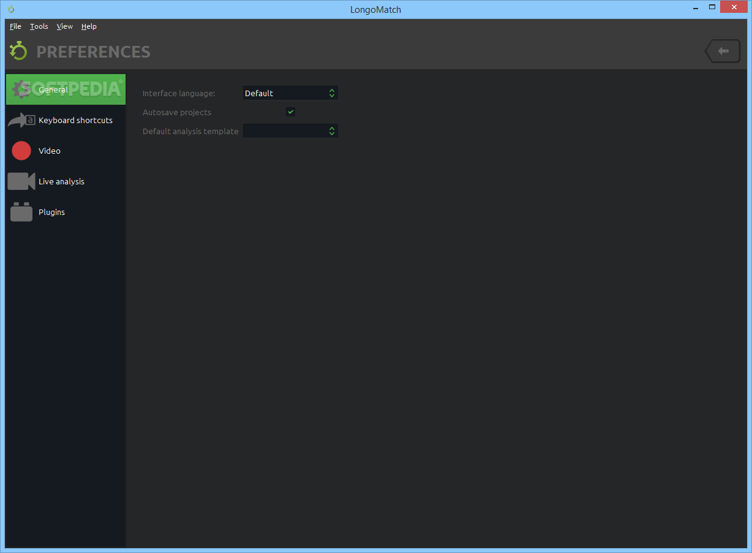This screenshot has height=553, width=752.
Task: Switch to the Video preferences section
Action: tap(66, 151)
